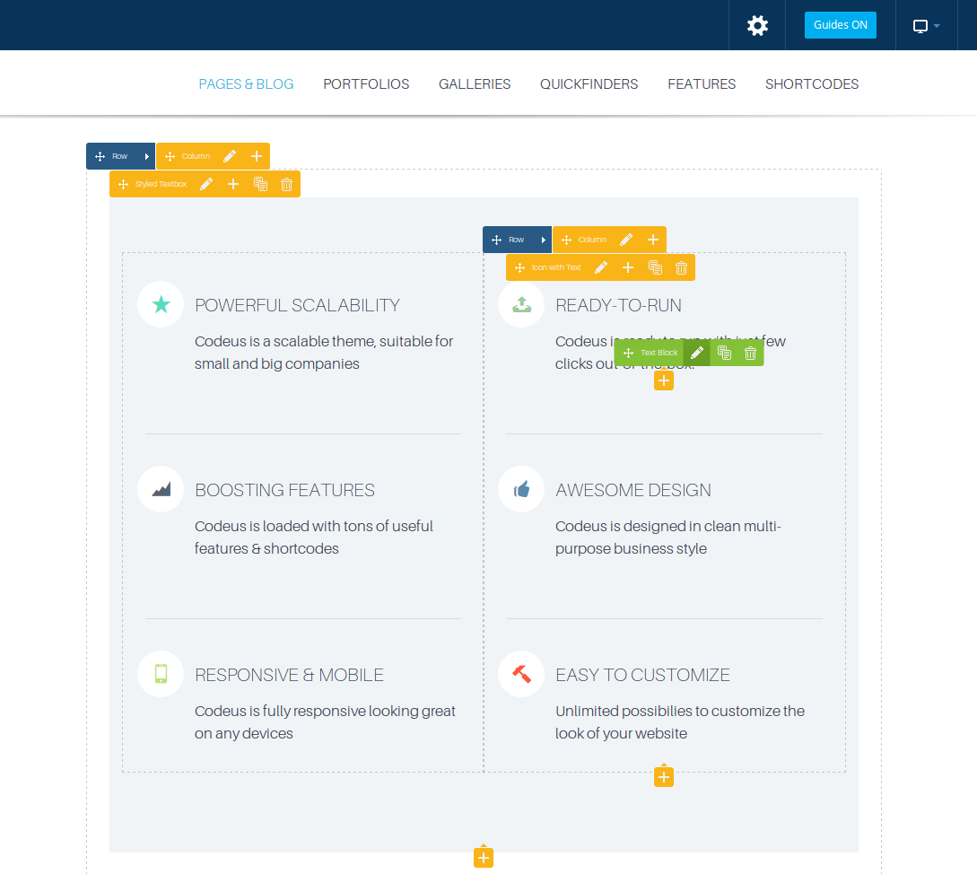
Task: Click the red hammer Easy to Customize icon
Action: [521, 674]
